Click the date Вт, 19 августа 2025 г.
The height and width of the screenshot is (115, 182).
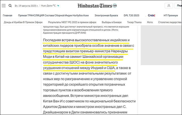pos(27,6)
